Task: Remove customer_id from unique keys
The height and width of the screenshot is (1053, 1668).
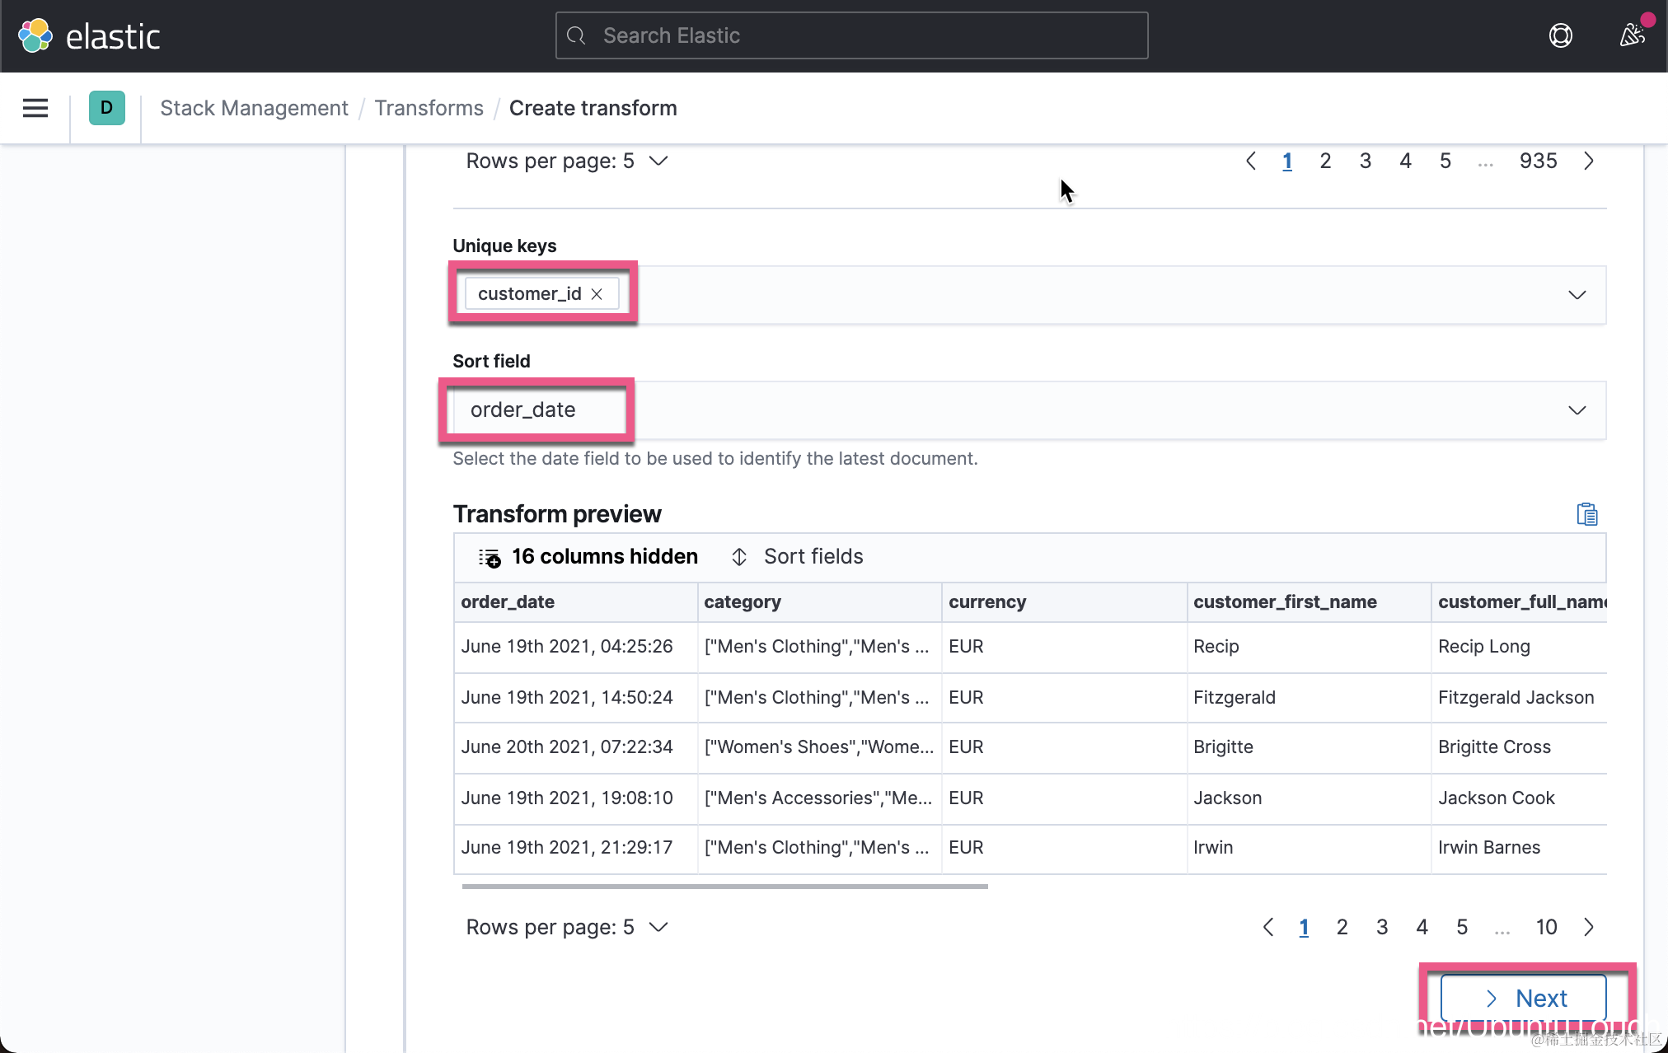Action: (597, 294)
